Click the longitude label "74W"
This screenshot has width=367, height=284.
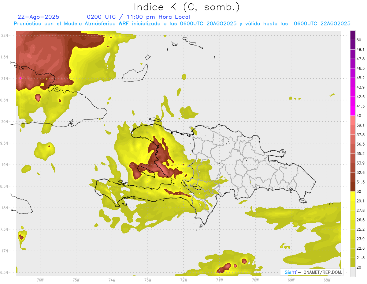point(112,280)
